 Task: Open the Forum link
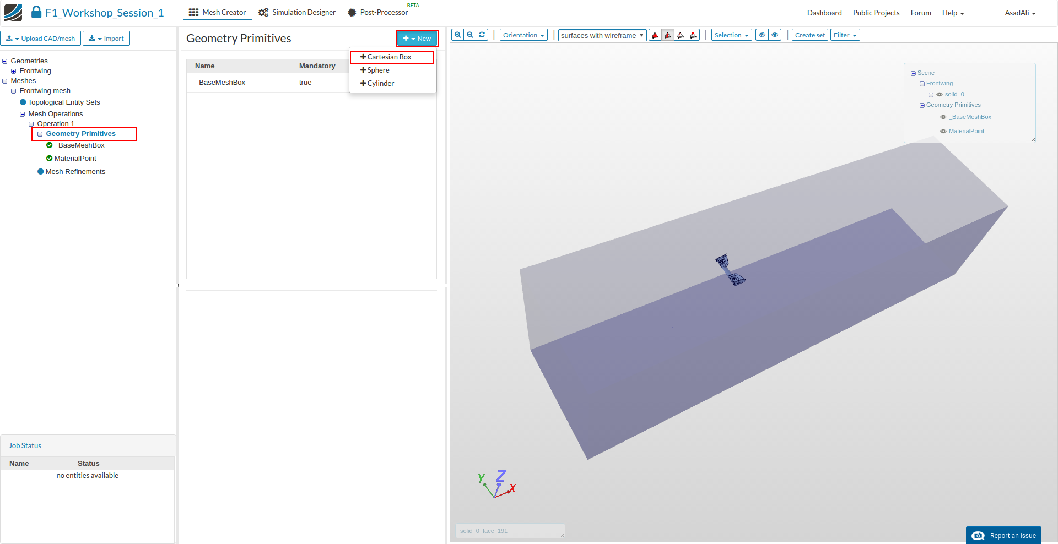[x=921, y=13]
